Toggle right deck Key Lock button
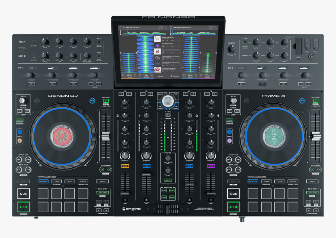The image size is (336, 238). click(315, 101)
